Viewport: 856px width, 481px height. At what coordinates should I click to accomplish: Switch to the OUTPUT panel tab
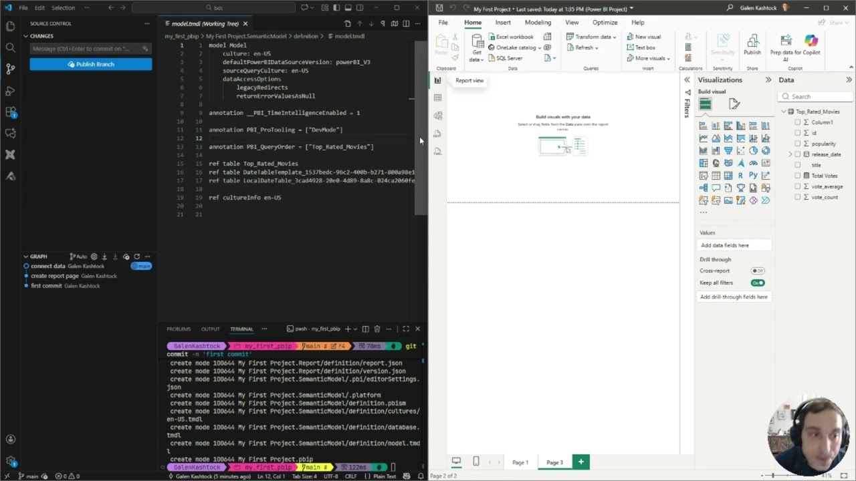click(210, 329)
